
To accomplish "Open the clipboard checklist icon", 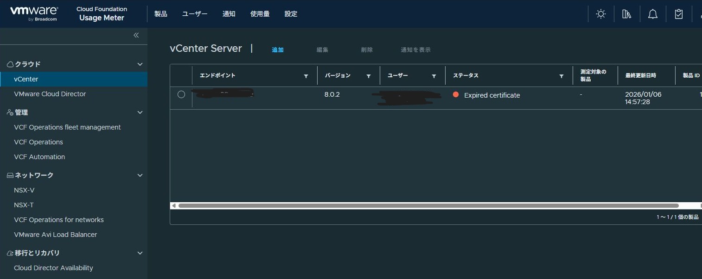I will click(679, 14).
